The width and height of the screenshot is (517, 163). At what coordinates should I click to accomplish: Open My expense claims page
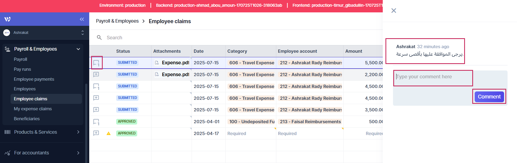tap(33, 109)
